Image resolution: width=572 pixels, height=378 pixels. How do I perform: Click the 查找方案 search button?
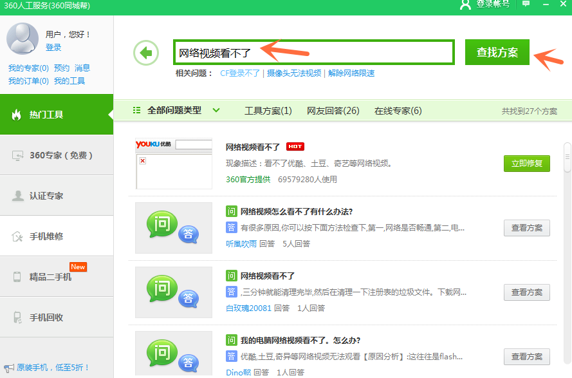click(497, 52)
